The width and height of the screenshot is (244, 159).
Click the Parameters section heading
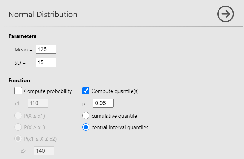coord(22,36)
